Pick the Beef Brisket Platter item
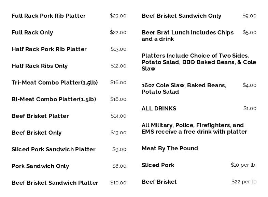Viewport: 268px width, 197px height. [40, 116]
